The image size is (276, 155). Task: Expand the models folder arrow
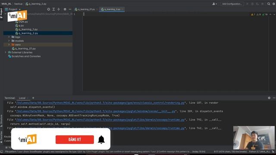9,41
